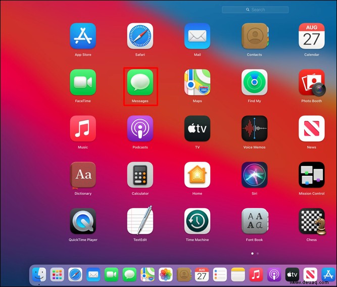
Task: Open the TV app in Launchpad grid
Action: tap(197, 128)
